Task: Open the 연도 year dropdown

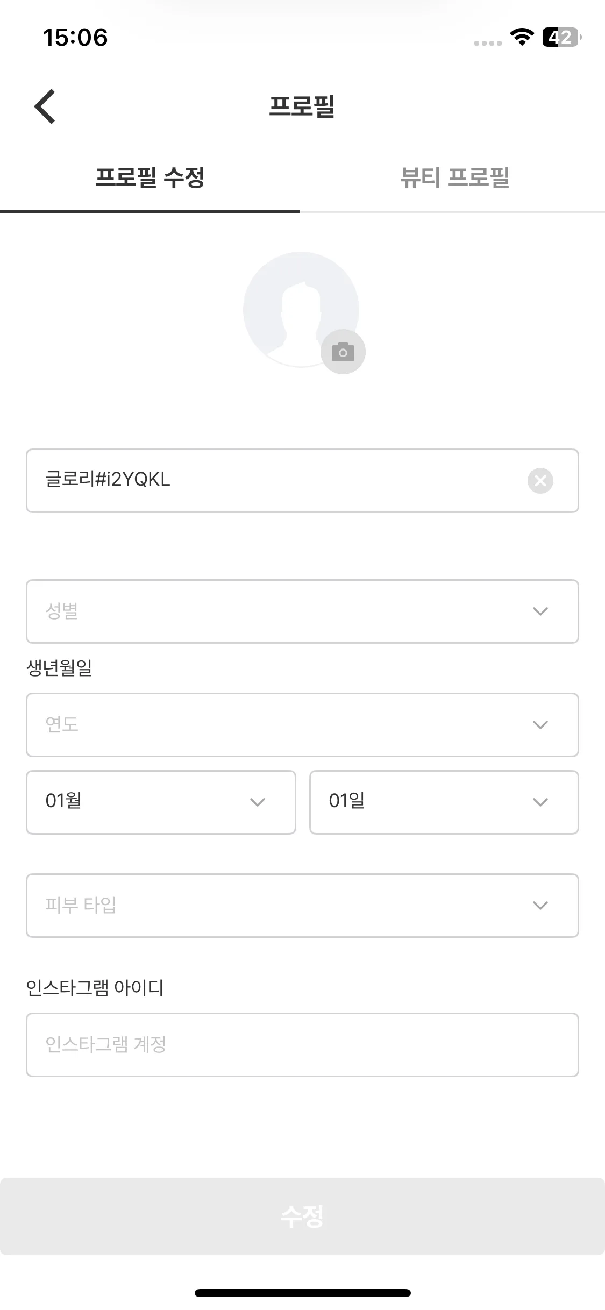Action: (302, 725)
